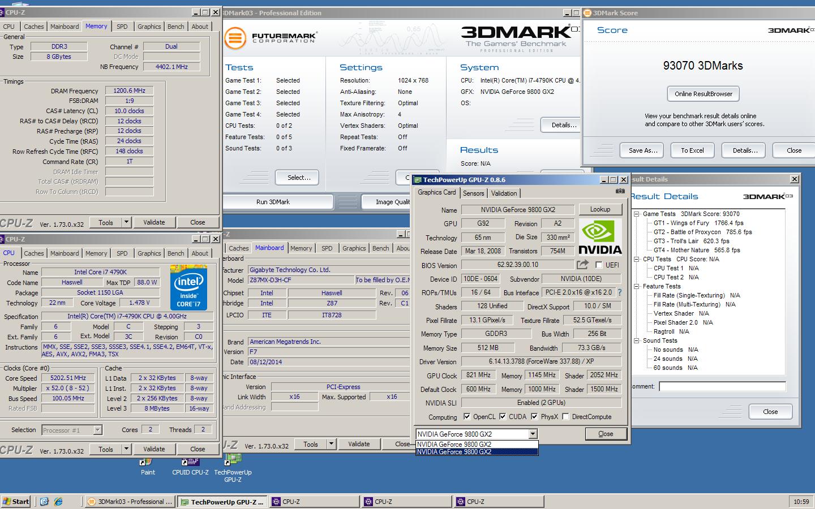This screenshot has height=509, width=815.
Task: Click the Lookup button in GPU-Z
Action: [x=600, y=209]
